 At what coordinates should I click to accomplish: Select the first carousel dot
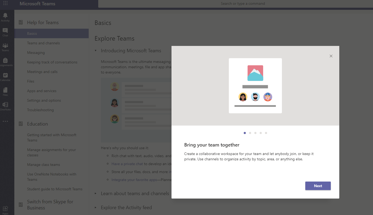tap(245, 133)
